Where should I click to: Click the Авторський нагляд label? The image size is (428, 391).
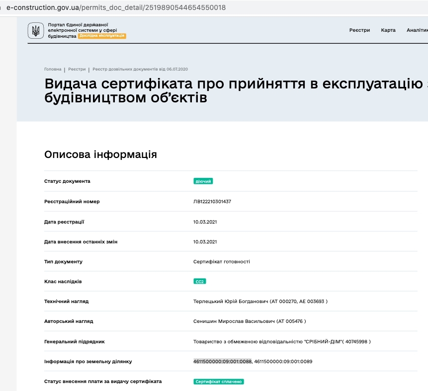(x=69, y=321)
